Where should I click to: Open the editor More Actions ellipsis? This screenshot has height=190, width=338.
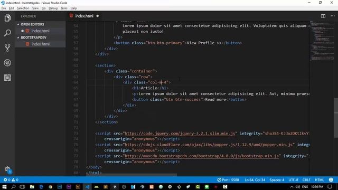333,16
